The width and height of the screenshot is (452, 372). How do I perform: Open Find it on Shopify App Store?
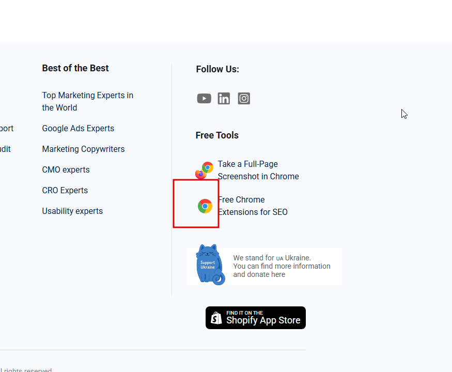pos(256,318)
